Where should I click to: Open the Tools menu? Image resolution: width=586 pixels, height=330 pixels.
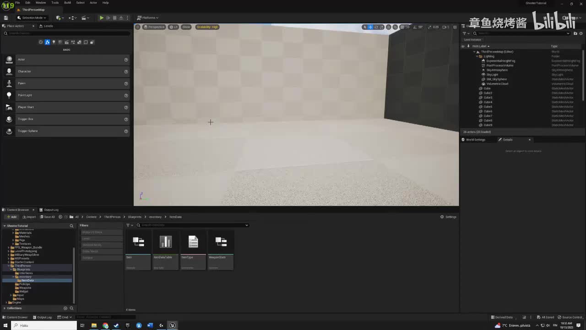click(x=55, y=3)
